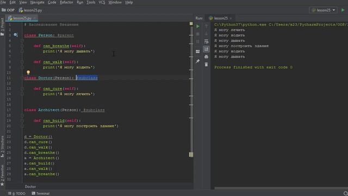The width and height of the screenshot is (348, 196).
Task: Collapse the Doctor class fold marker
Action: pos(22,78)
